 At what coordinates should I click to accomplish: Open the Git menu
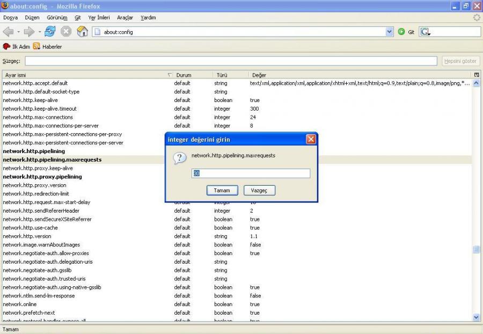78,18
